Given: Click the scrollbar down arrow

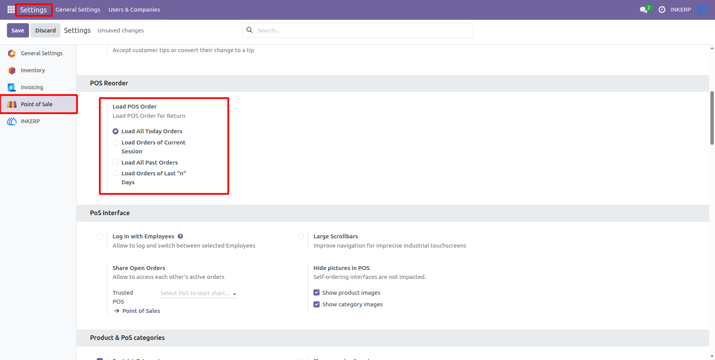Looking at the screenshot, I should [712, 356].
